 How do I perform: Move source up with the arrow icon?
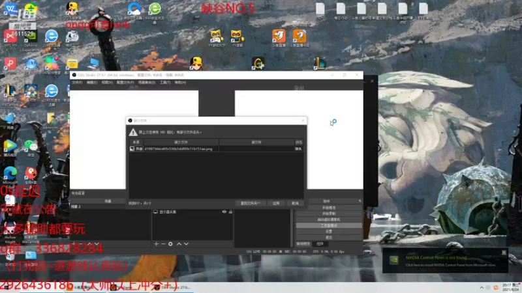coord(179,244)
